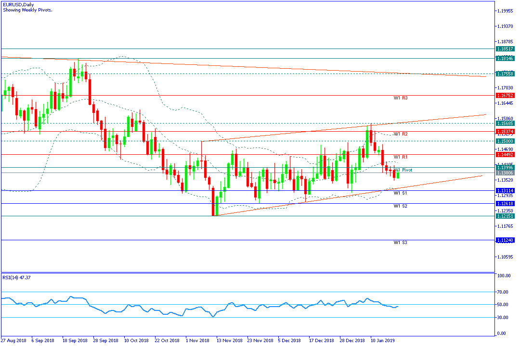Click the 1 Nov 2018 date label
The height and width of the screenshot is (346, 520).
point(198,340)
